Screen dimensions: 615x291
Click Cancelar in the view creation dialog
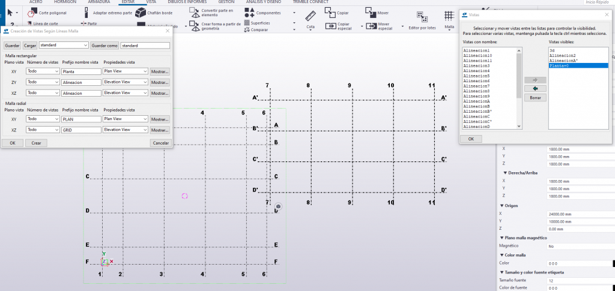[161, 143]
